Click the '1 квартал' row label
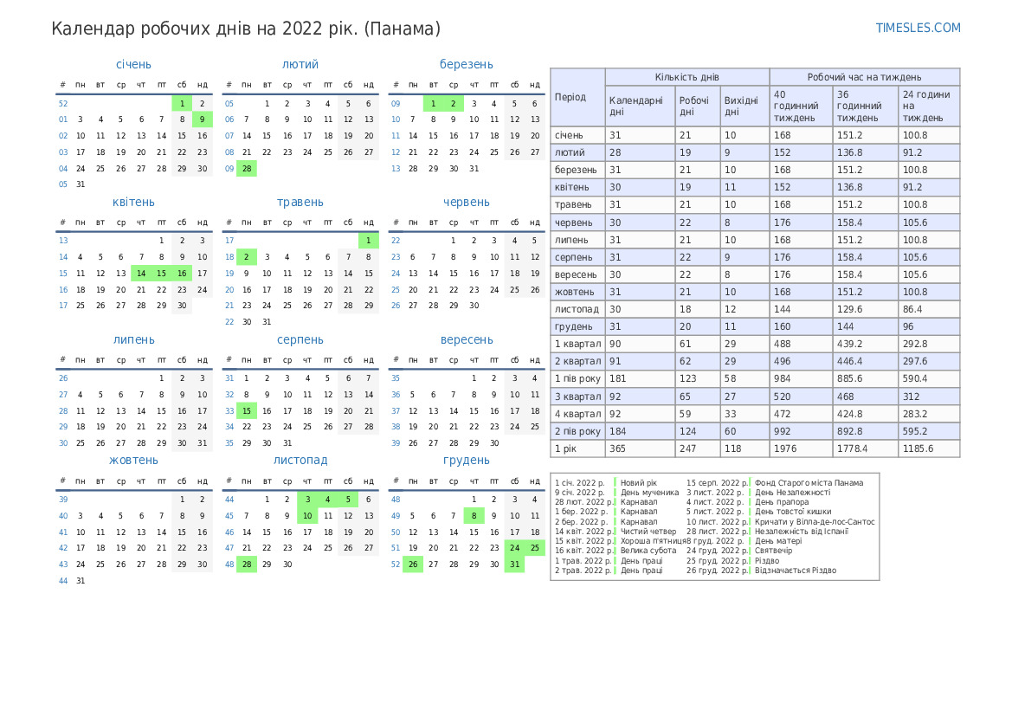The width and height of the screenshot is (1012, 716). point(577,344)
